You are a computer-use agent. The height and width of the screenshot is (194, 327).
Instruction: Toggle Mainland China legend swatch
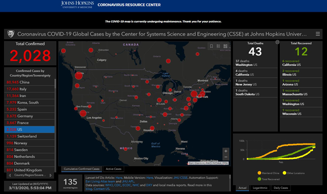pos(259,173)
